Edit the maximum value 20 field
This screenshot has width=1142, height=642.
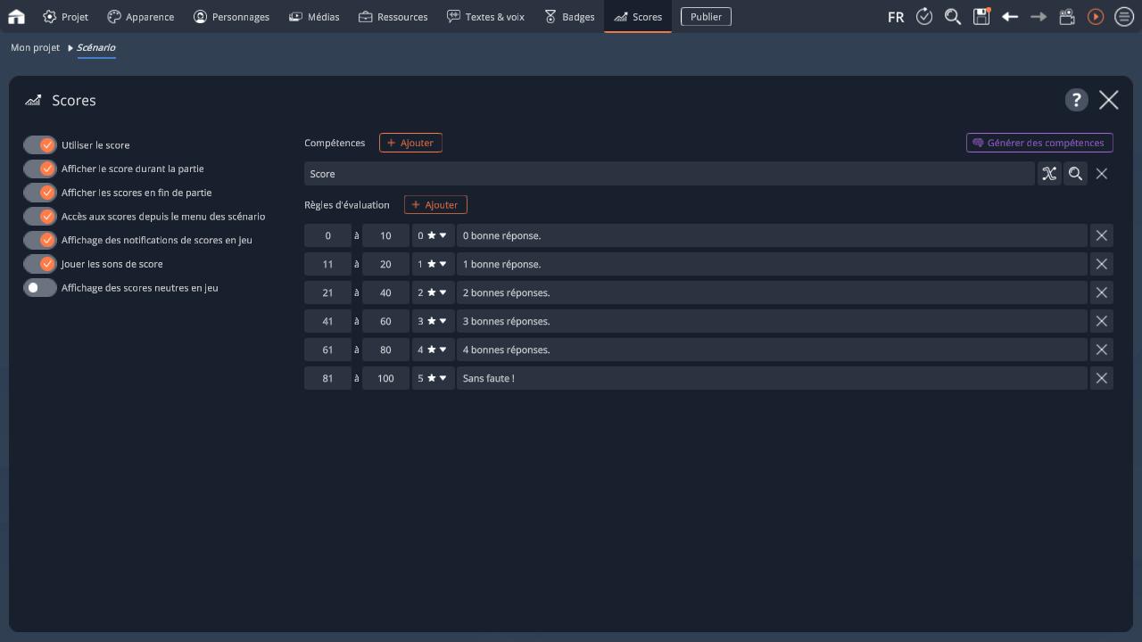click(385, 264)
